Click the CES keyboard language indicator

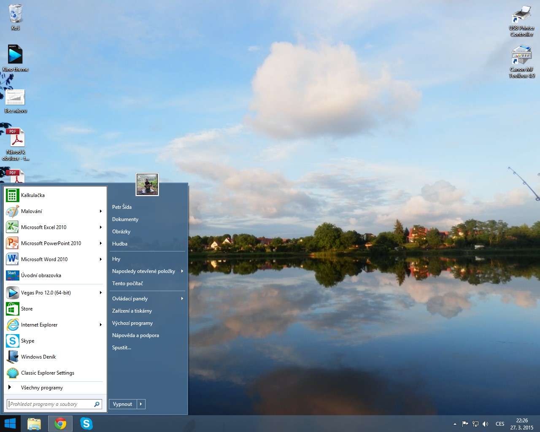[500, 424]
